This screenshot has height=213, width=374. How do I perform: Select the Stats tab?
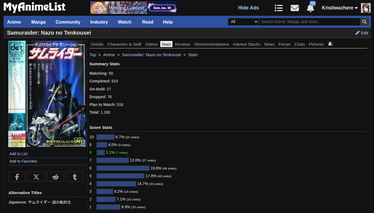166,44
